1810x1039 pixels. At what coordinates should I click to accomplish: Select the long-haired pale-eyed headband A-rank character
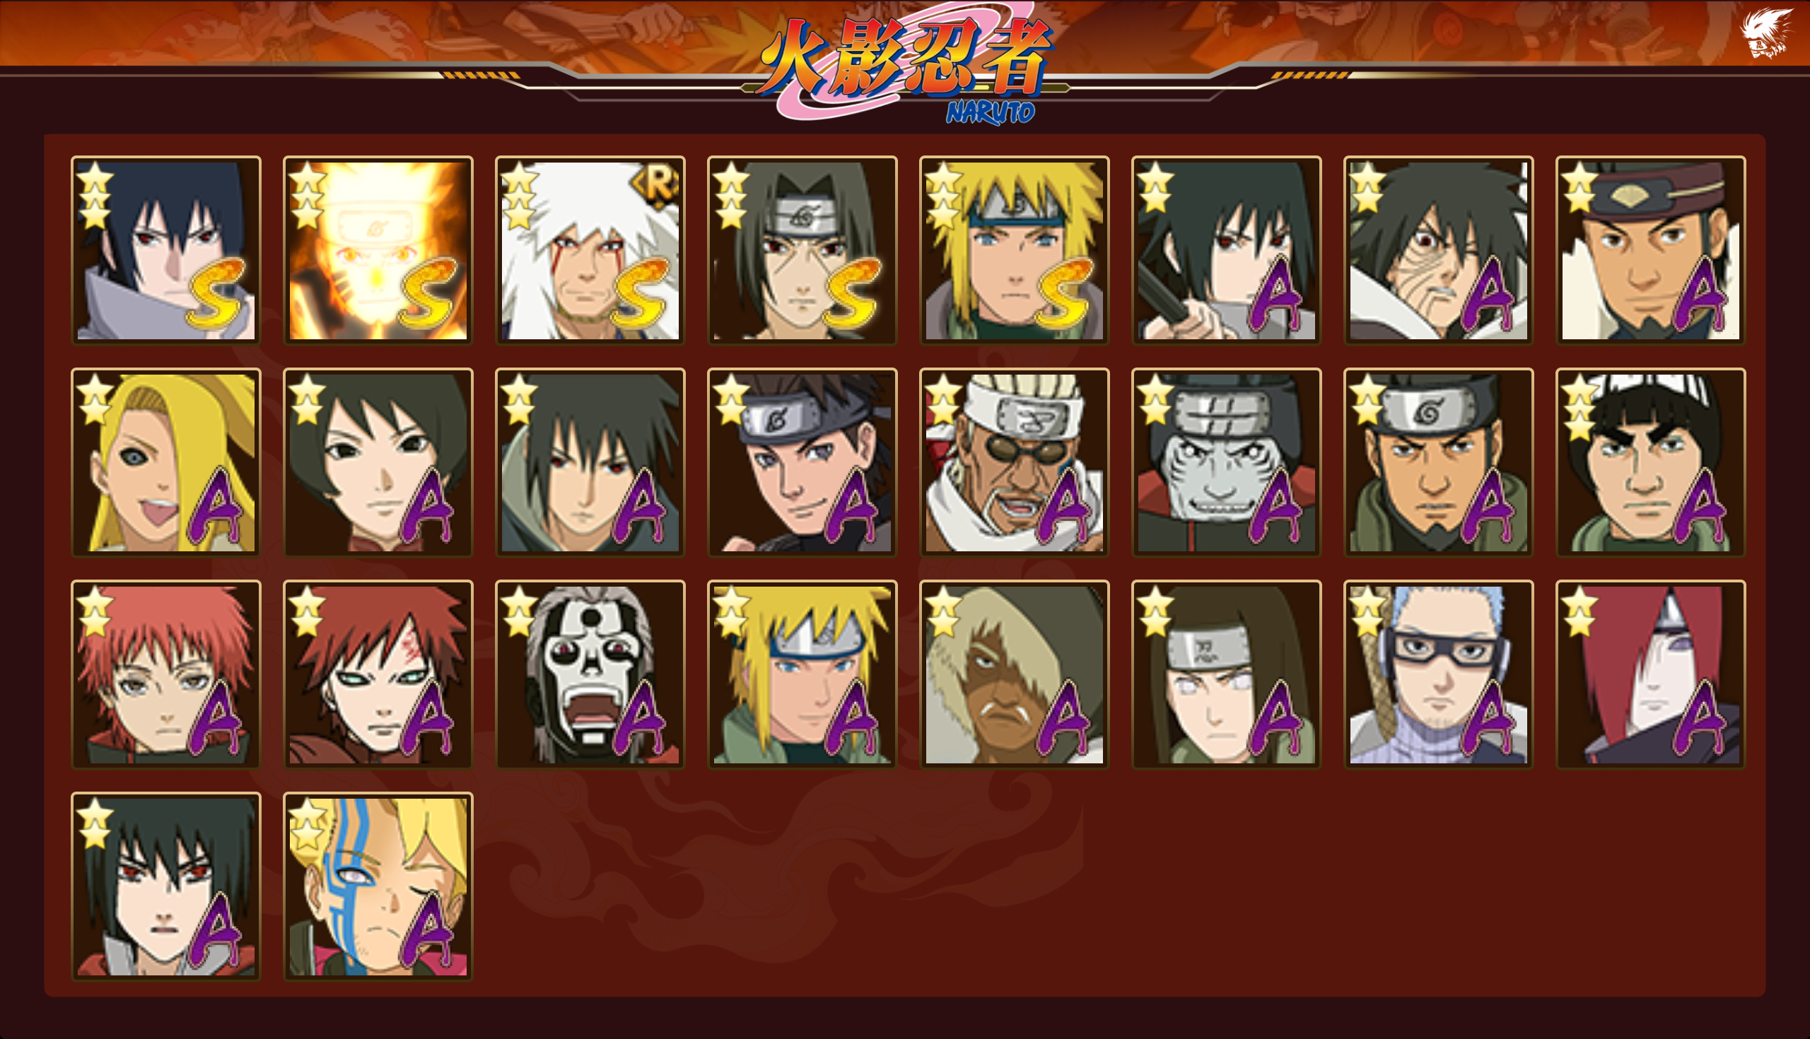tap(1226, 674)
